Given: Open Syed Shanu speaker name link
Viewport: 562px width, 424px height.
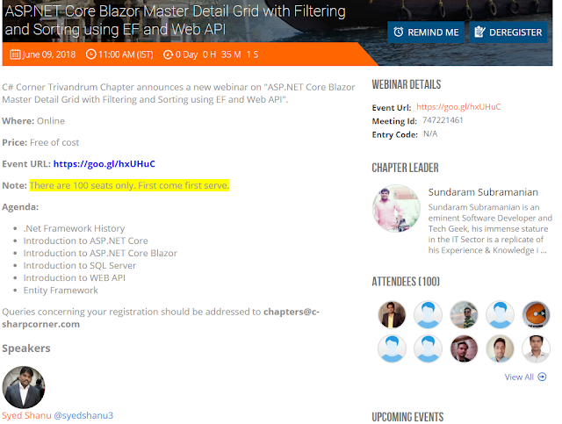Looking at the screenshot, I should click(26, 415).
